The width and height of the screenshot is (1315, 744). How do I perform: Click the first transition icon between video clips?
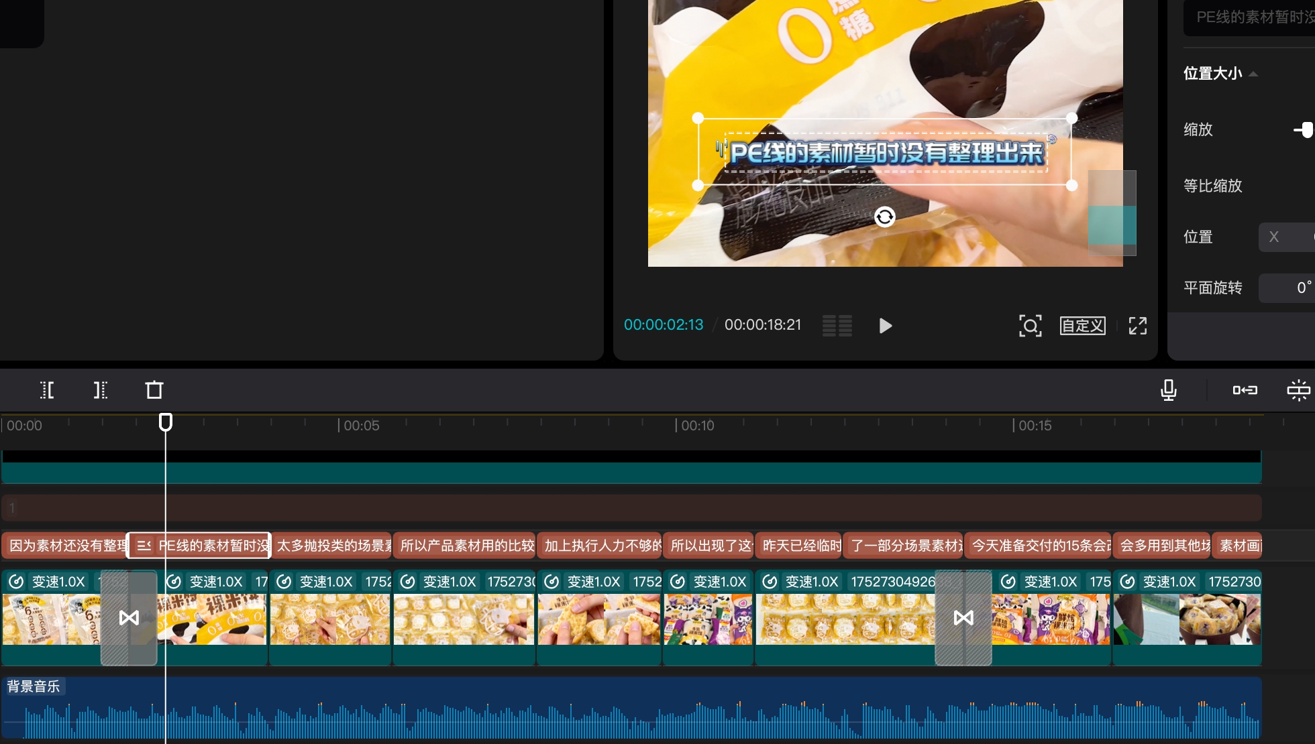pos(129,617)
